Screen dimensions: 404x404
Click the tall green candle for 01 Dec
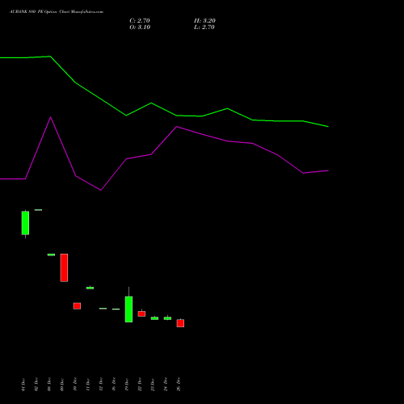25,223
